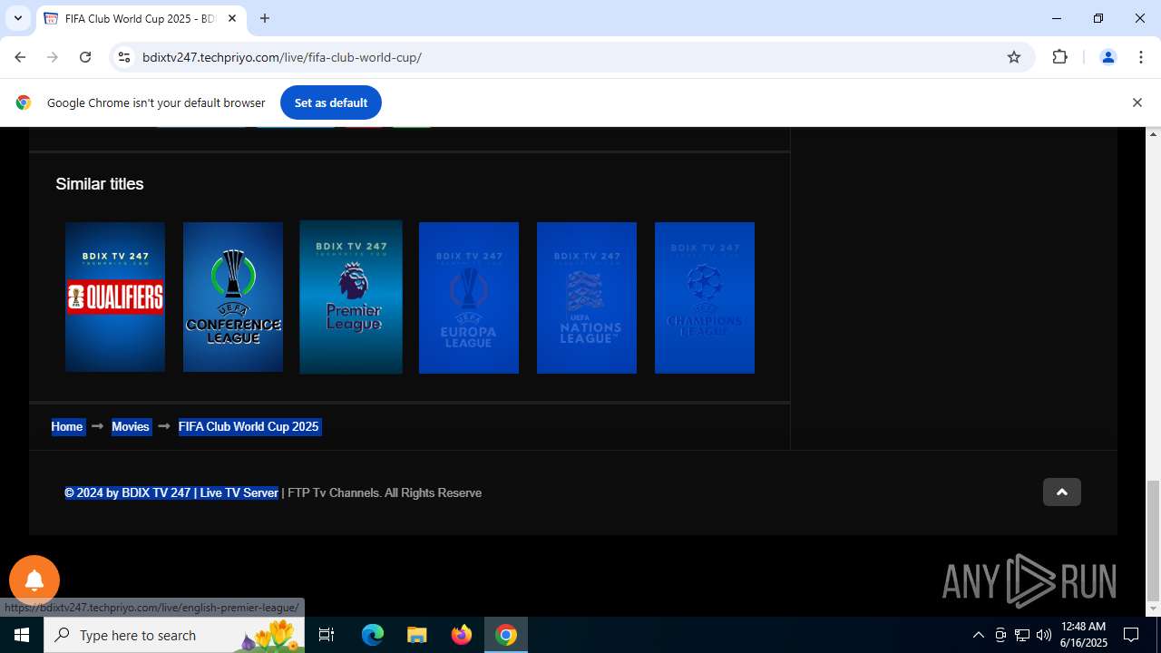
Task: Close the FIFA Club World Cup tab
Action: pos(232,18)
